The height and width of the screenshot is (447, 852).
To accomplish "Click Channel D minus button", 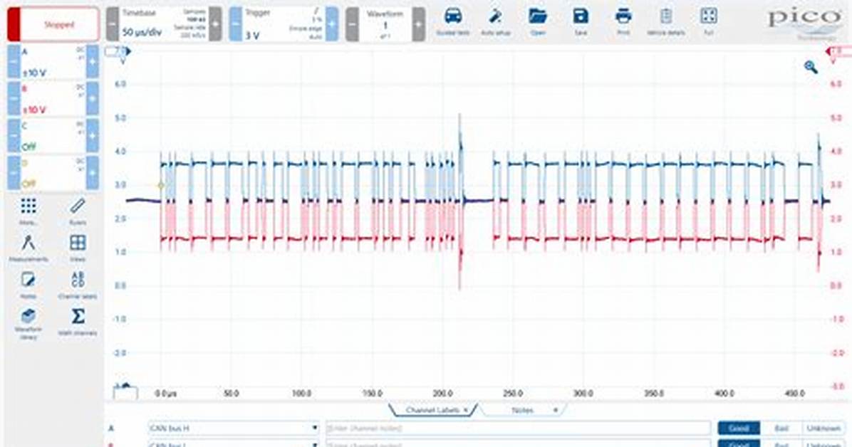I will click(x=14, y=173).
